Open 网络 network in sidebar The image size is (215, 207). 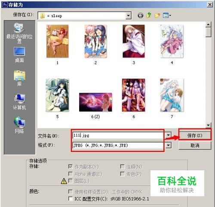pos(19,125)
